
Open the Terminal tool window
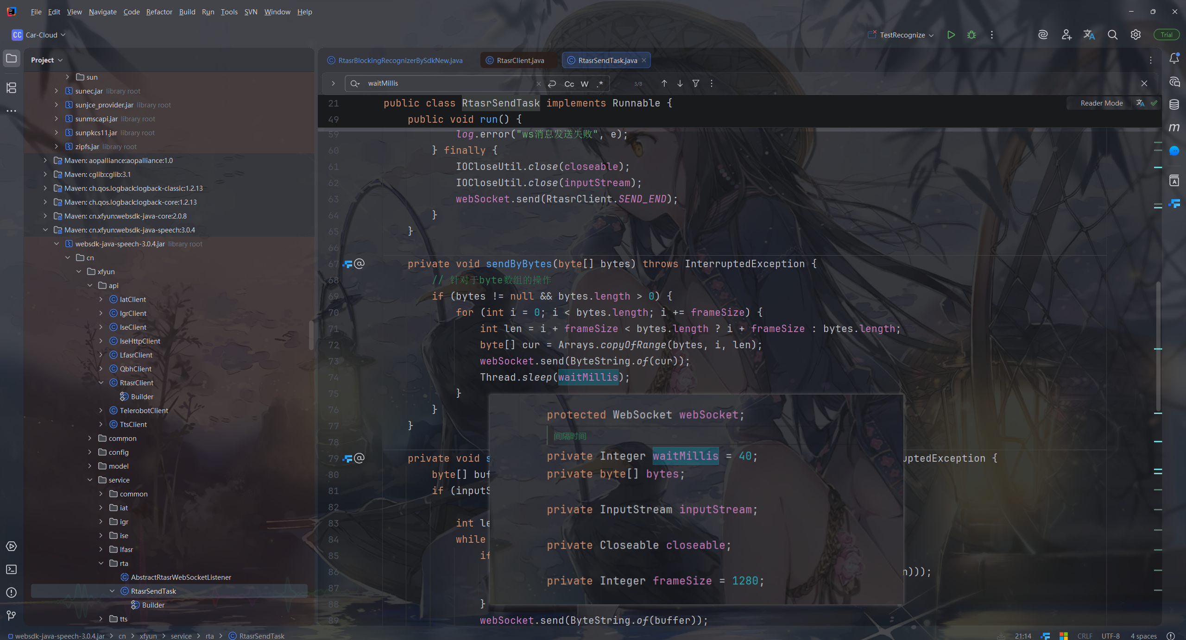tap(12, 569)
